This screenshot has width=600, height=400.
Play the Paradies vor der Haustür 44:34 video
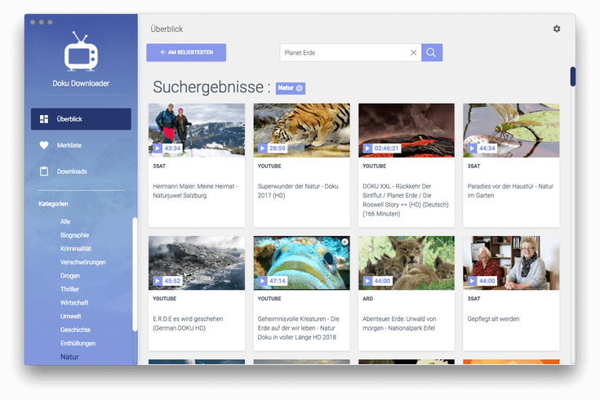tap(472, 148)
